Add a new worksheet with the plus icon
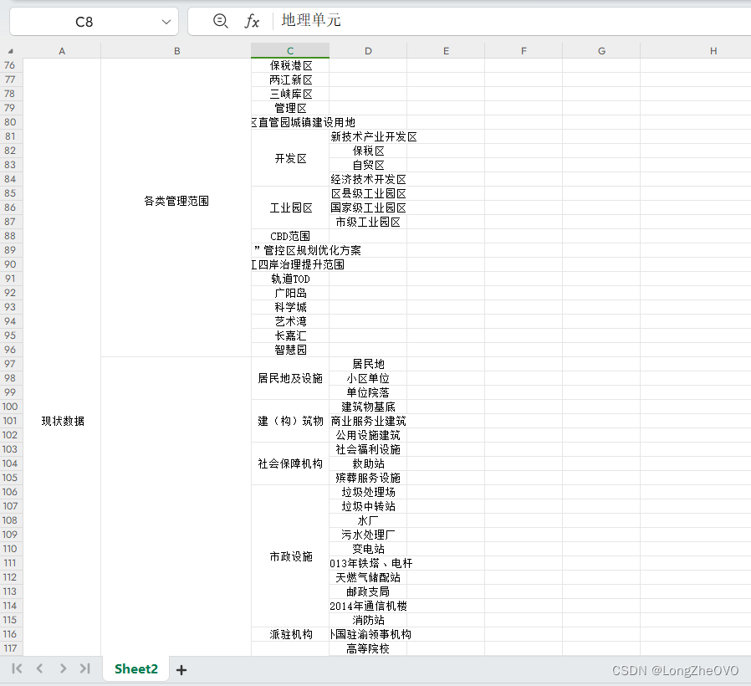This screenshot has height=686, width=751. [x=181, y=668]
